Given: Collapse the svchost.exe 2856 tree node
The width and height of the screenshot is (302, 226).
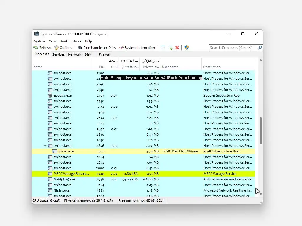Looking at the screenshot, I should (45, 145).
